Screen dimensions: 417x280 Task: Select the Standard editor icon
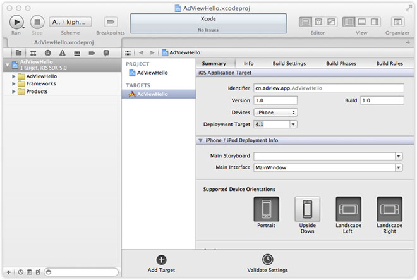pyautogui.click(x=306, y=22)
